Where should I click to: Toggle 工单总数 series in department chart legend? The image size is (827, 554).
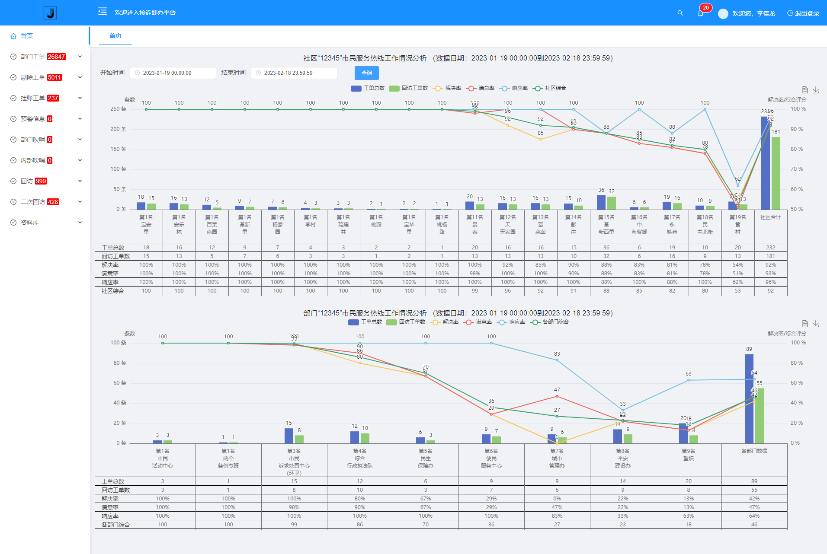click(x=365, y=322)
